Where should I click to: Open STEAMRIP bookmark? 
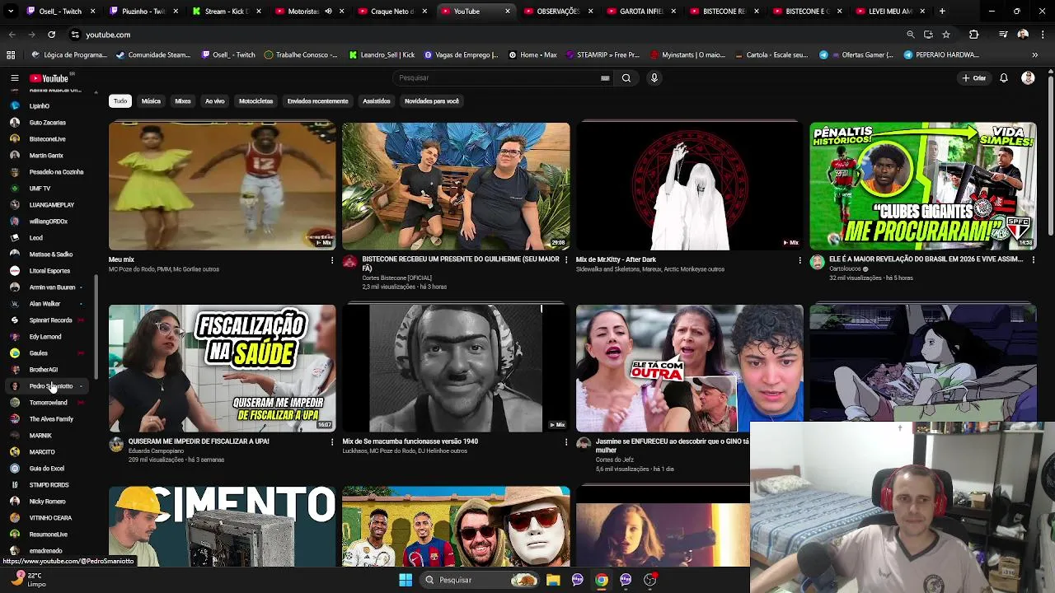604,55
